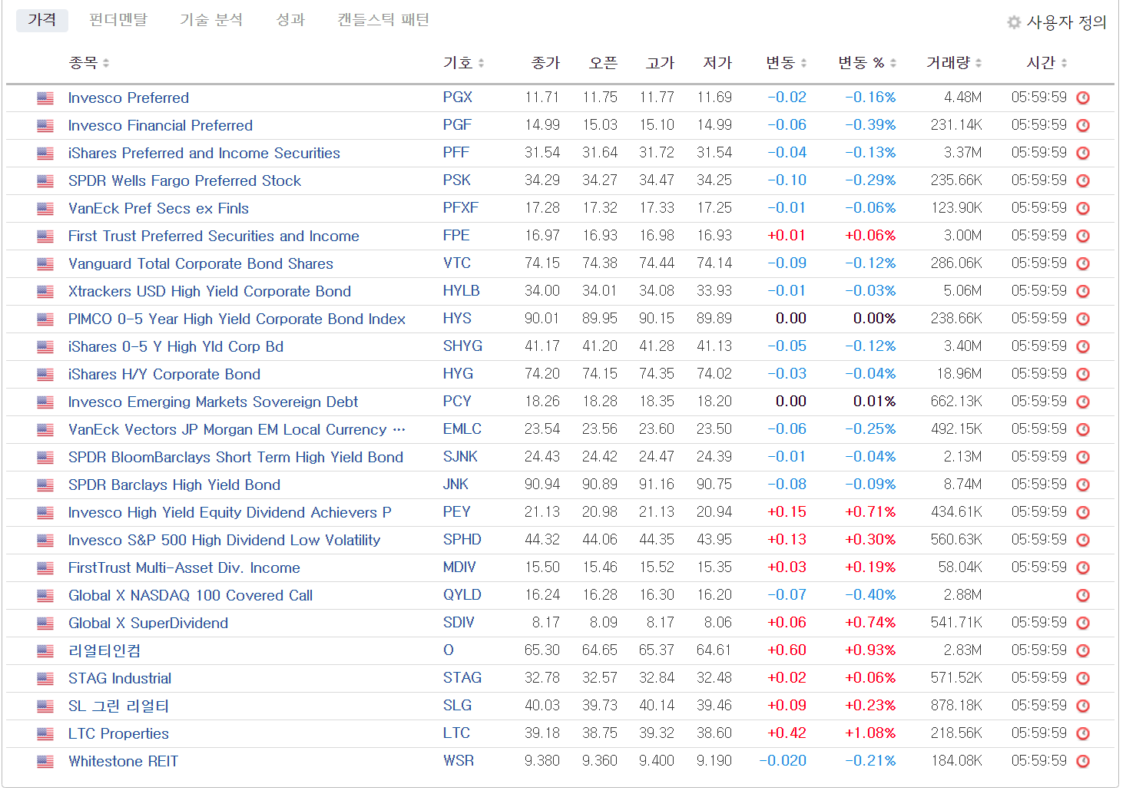Click the clock icon in the STAG row

1083,679
